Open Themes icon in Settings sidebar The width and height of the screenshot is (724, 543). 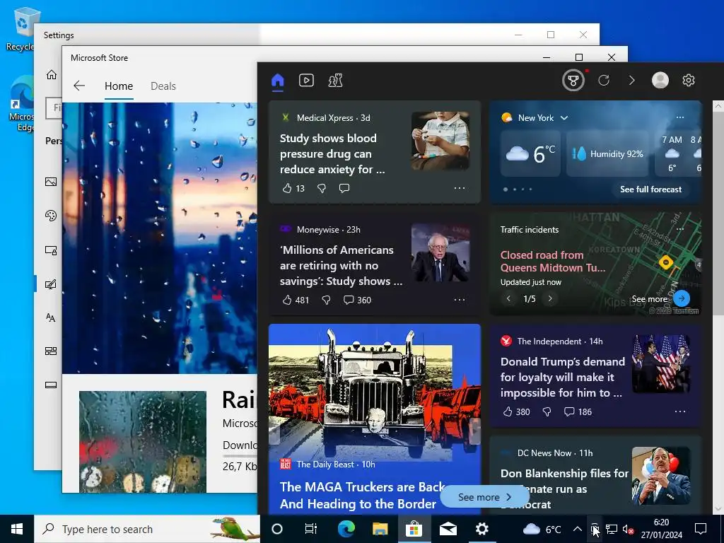click(51, 284)
